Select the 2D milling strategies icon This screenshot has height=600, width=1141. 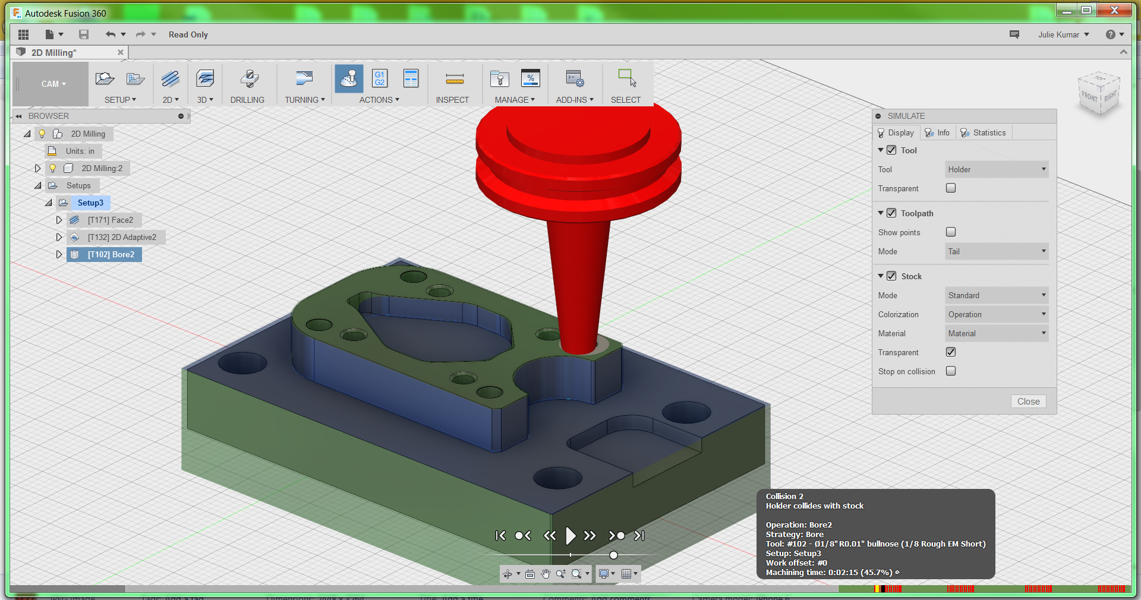(170, 78)
